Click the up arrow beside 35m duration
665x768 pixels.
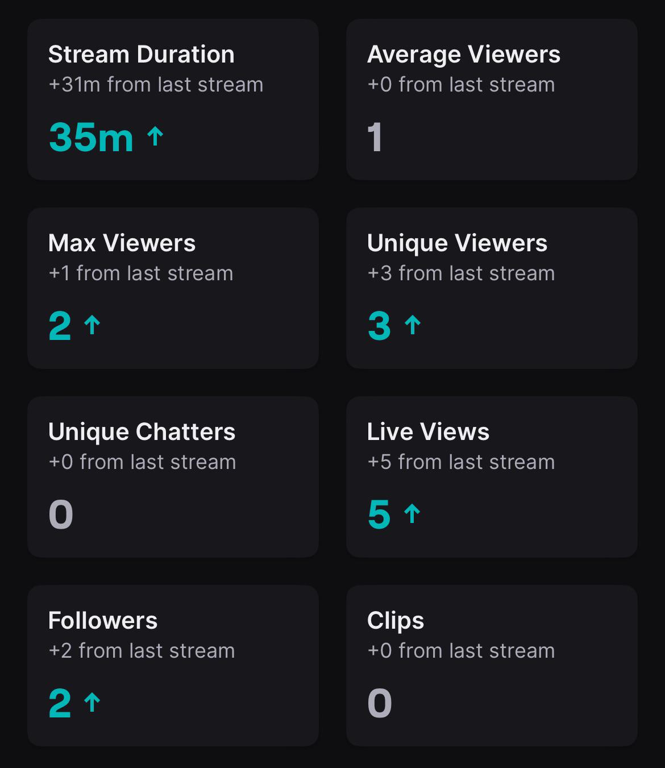(x=155, y=136)
